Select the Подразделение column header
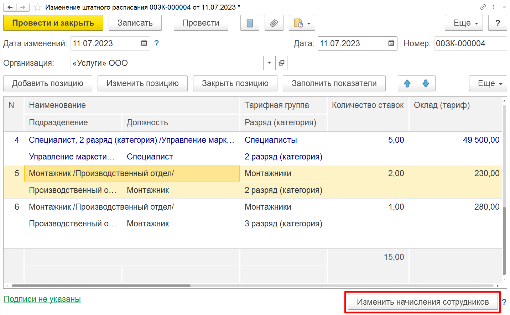 pos(73,123)
